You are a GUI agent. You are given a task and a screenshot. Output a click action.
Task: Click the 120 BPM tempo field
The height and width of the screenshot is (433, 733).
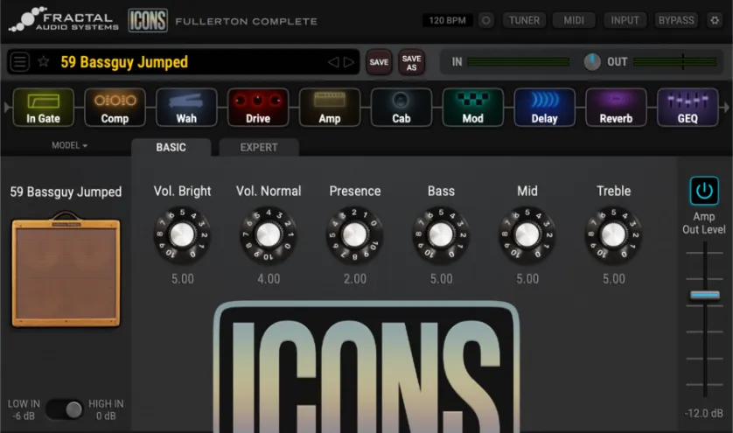click(447, 20)
